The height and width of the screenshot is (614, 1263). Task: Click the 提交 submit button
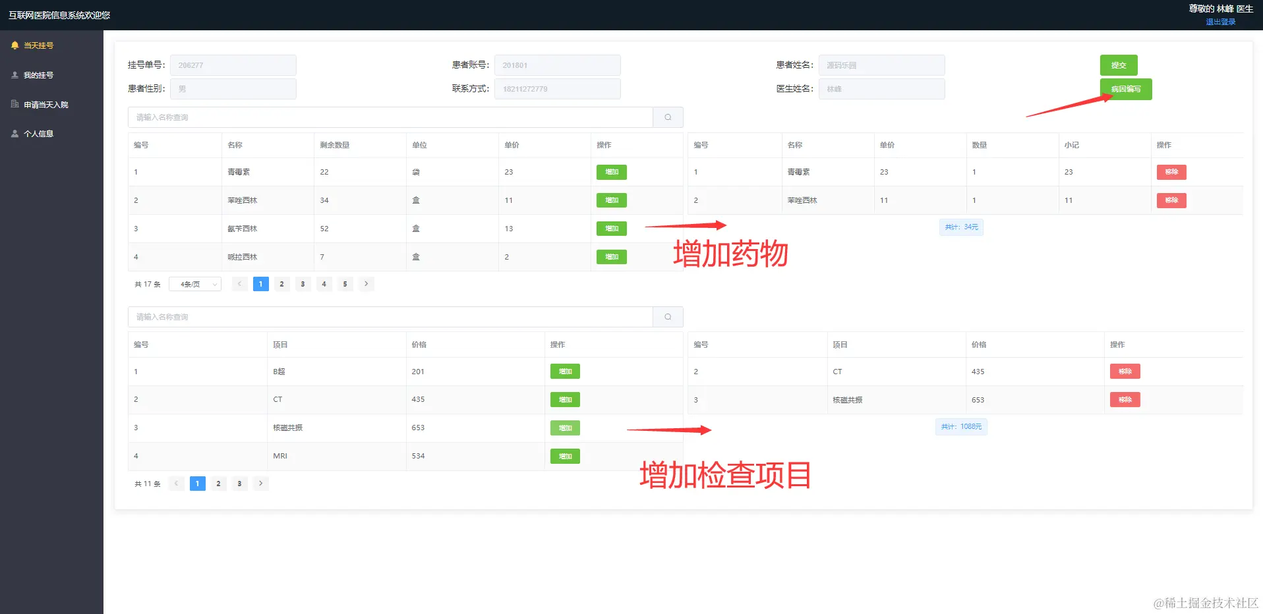coord(1119,65)
